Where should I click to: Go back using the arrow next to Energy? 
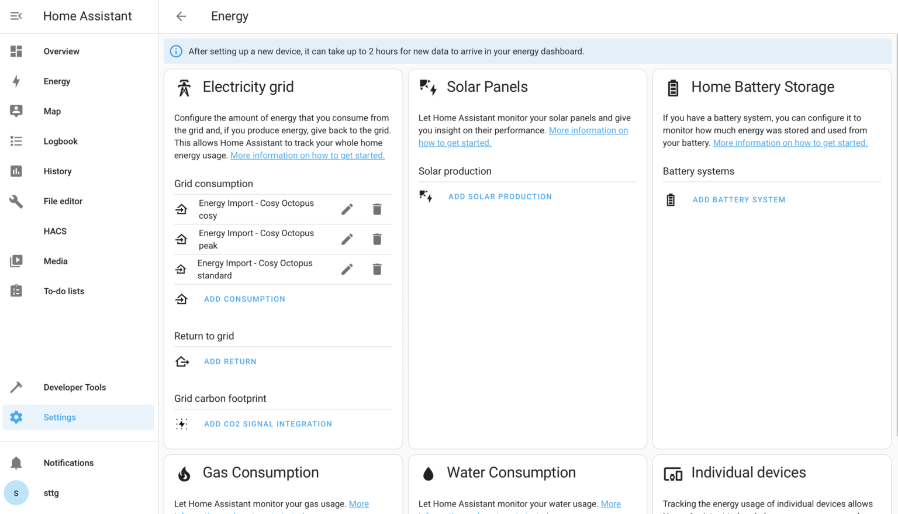point(181,16)
